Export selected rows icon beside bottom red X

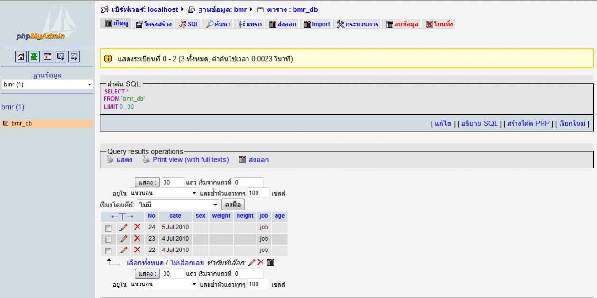coord(271,262)
